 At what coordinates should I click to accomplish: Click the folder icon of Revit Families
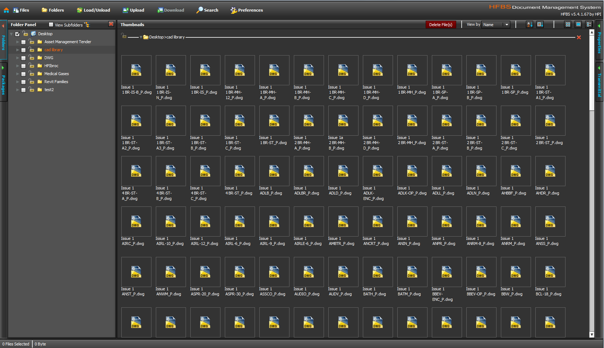[40, 82]
